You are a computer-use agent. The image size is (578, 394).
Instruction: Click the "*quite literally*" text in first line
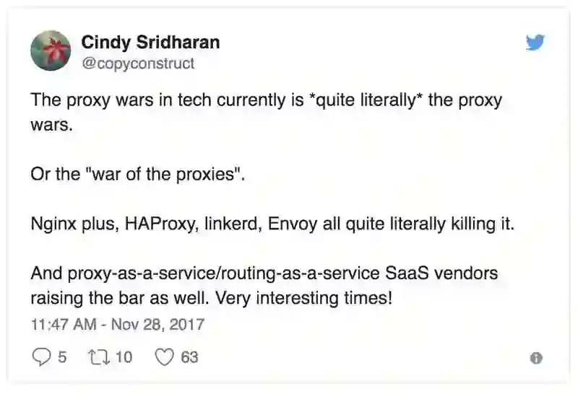point(365,100)
